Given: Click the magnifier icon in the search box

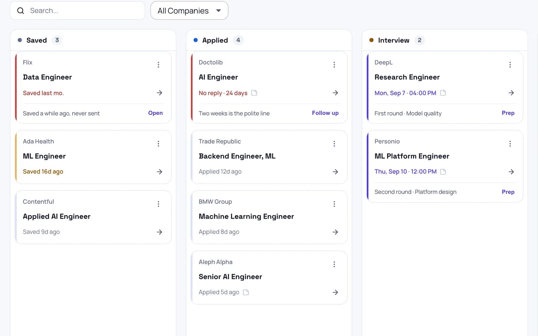Looking at the screenshot, I should [x=21, y=11].
